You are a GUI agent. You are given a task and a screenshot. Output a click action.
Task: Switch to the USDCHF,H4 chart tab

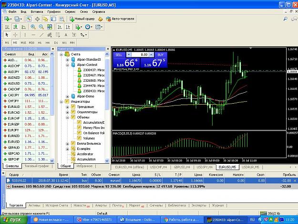coord(158,167)
